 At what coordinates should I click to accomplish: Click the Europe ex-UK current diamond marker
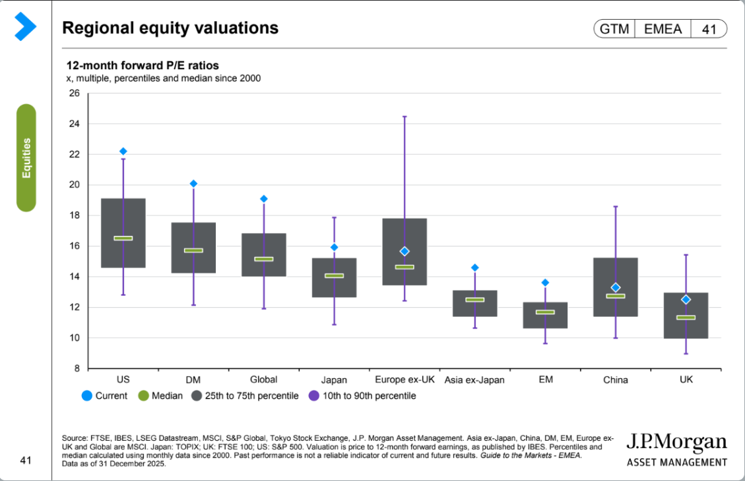tap(405, 251)
